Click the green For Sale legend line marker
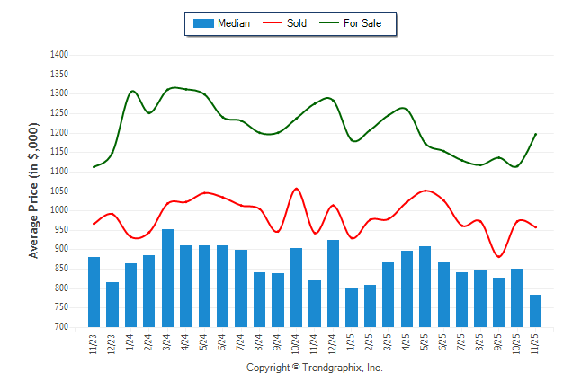The image size is (581, 390). tap(327, 23)
